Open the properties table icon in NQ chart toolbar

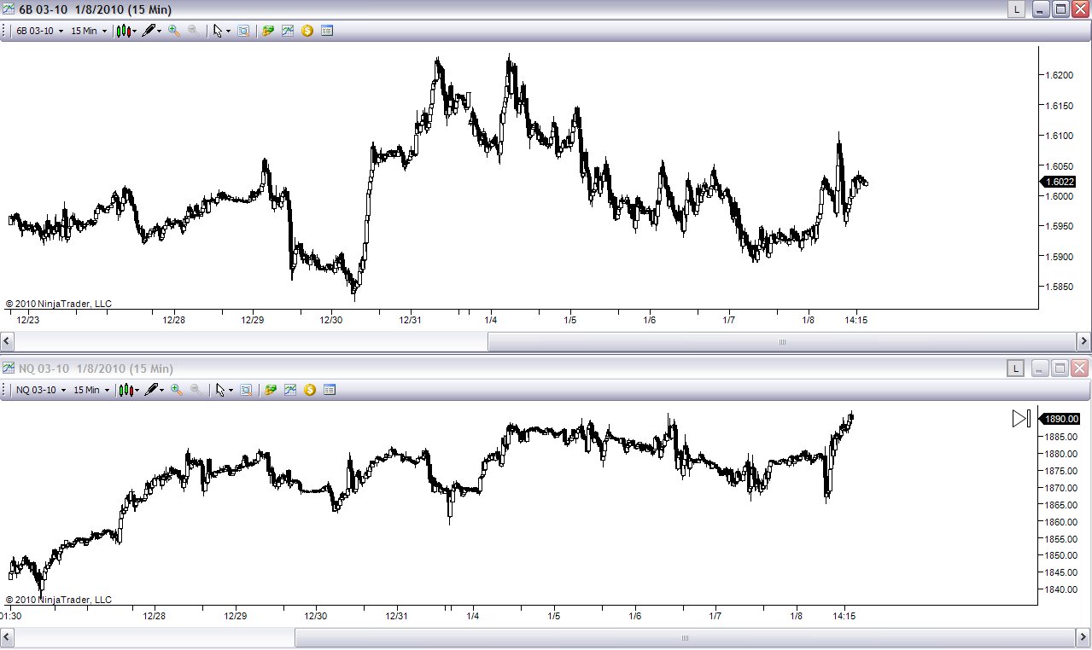point(330,390)
